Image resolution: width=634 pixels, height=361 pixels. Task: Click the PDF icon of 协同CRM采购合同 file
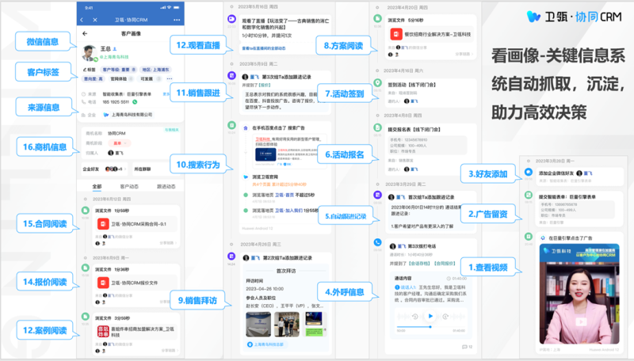[x=103, y=225]
